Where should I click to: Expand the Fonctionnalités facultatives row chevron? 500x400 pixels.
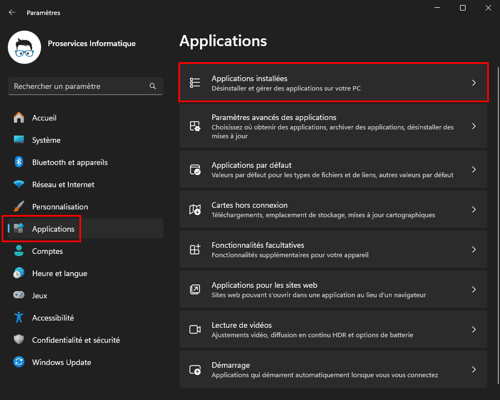tap(474, 249)
